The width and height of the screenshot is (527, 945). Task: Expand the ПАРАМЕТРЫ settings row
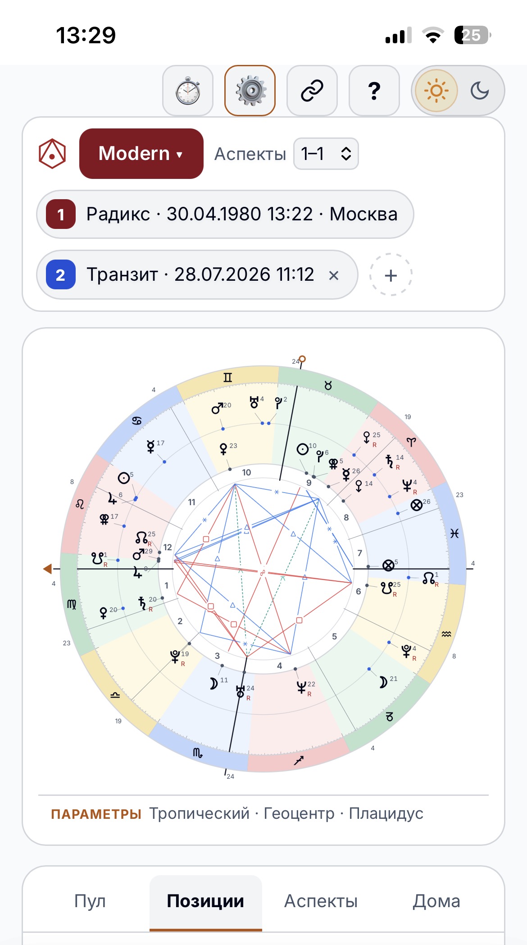[x=237, y=813]
